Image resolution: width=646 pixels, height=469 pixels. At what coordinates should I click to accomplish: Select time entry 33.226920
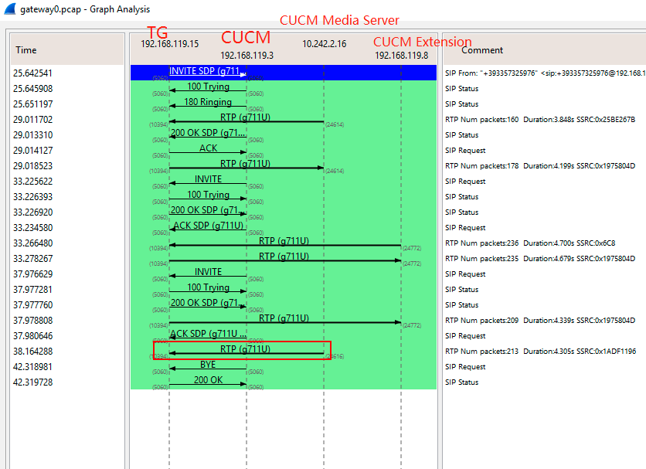(x=32, y=212)
